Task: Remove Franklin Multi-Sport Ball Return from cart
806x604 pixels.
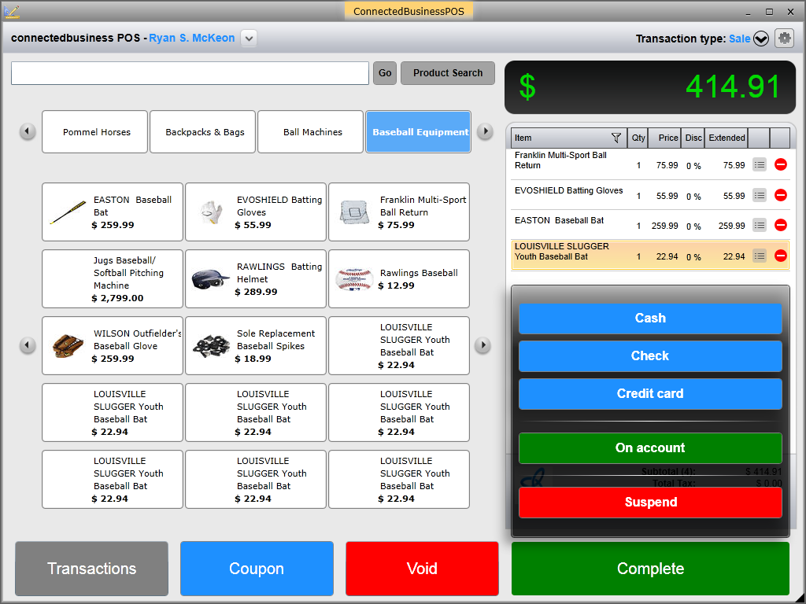Action: [780, 165]
